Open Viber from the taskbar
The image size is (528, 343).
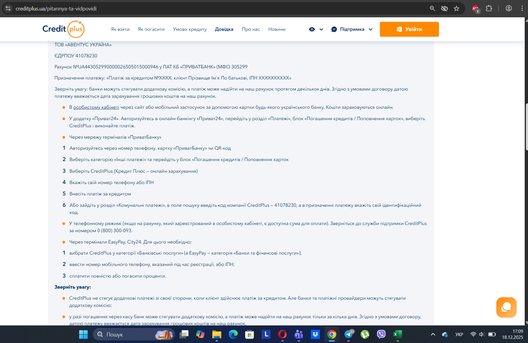(381, 335)
